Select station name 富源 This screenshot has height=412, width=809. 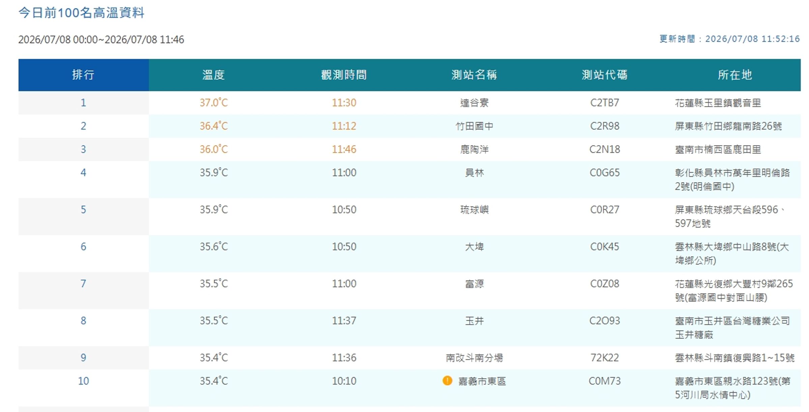click(x=474, y=284)
